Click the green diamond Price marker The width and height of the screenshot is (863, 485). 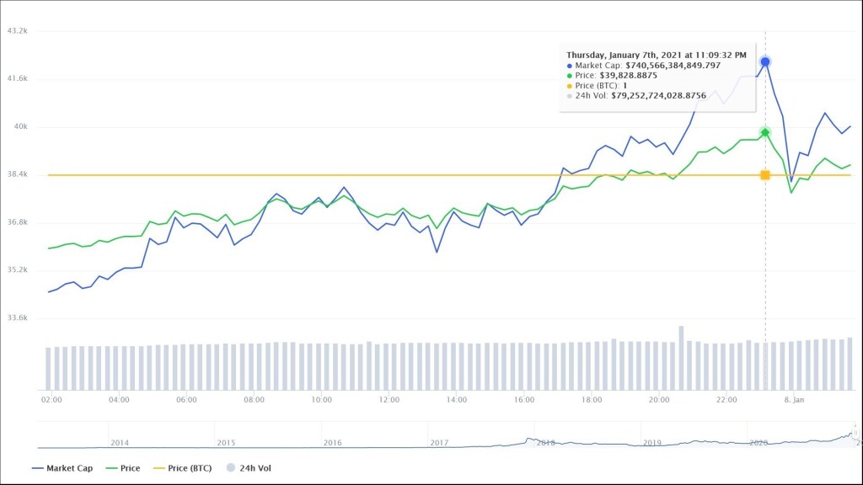765,132
